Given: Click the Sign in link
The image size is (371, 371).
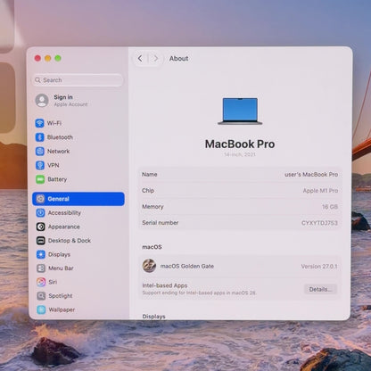Looking at the screenshot, I should click(x=63, y=97).
